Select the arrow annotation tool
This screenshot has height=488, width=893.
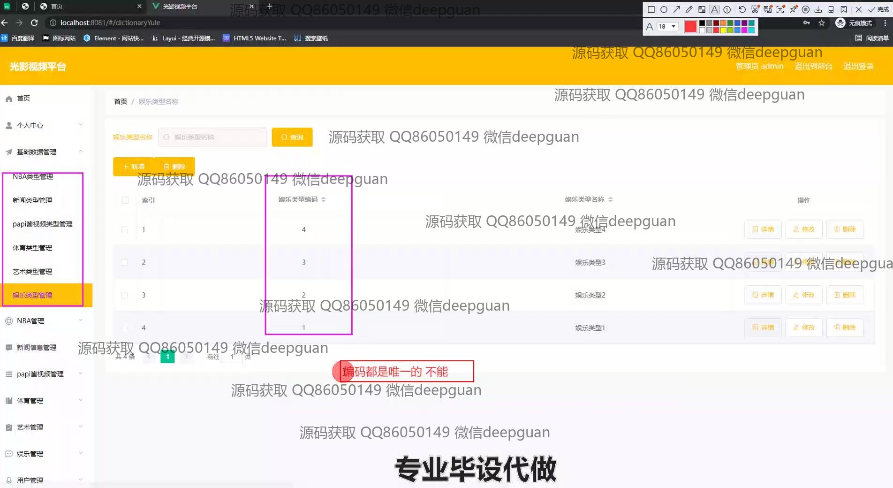[676, 9]
